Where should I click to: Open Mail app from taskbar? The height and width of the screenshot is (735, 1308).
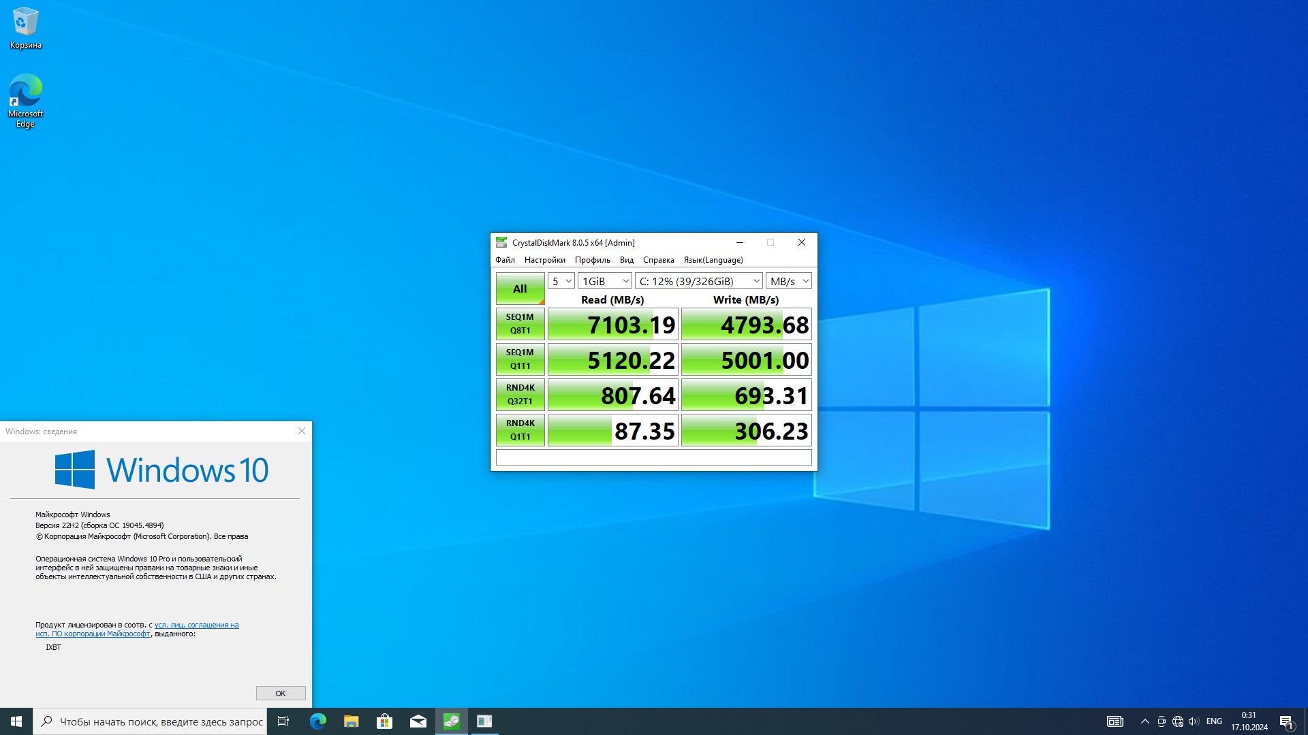point(418,721)
